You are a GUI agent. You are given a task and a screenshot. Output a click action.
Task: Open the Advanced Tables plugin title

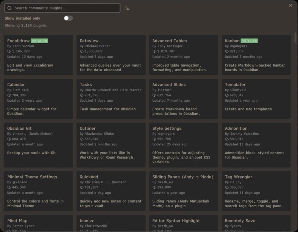(x=170, y=41)
